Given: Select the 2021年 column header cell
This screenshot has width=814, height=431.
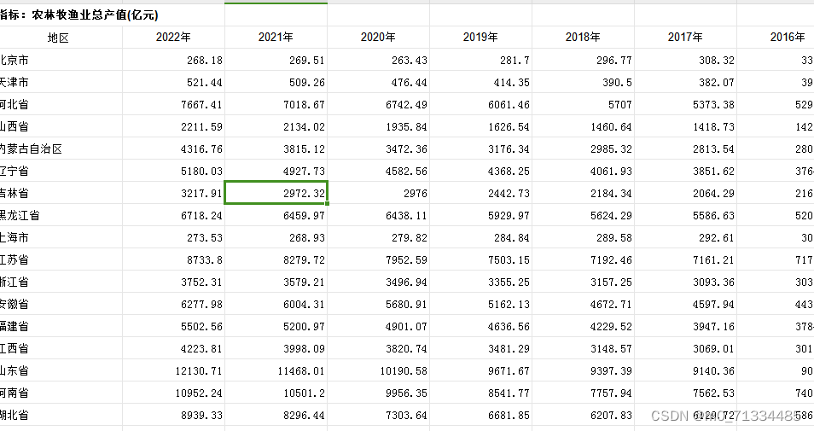Looking at the screenshot, I should 276,38.
